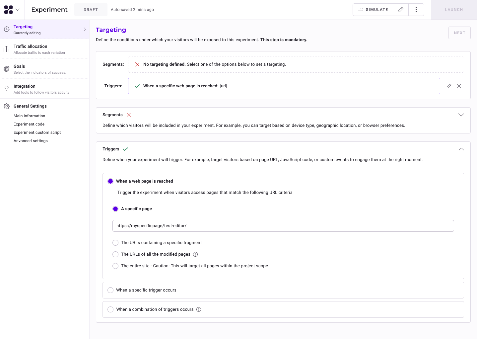
Task: Open the three-dot more options menu
Action: (x=416, y=10)
